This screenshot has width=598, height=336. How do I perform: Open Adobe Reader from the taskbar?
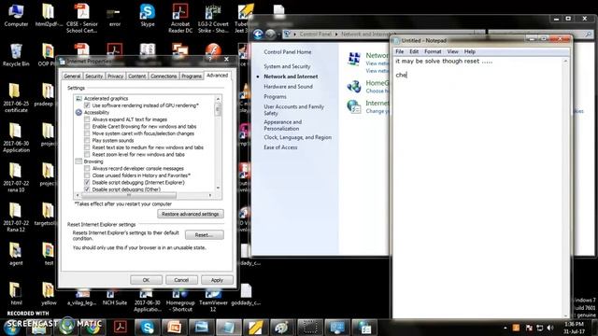click(x=121, y=327)
